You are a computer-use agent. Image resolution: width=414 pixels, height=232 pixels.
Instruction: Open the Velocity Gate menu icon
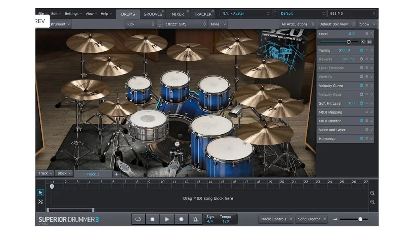(367, 94)
